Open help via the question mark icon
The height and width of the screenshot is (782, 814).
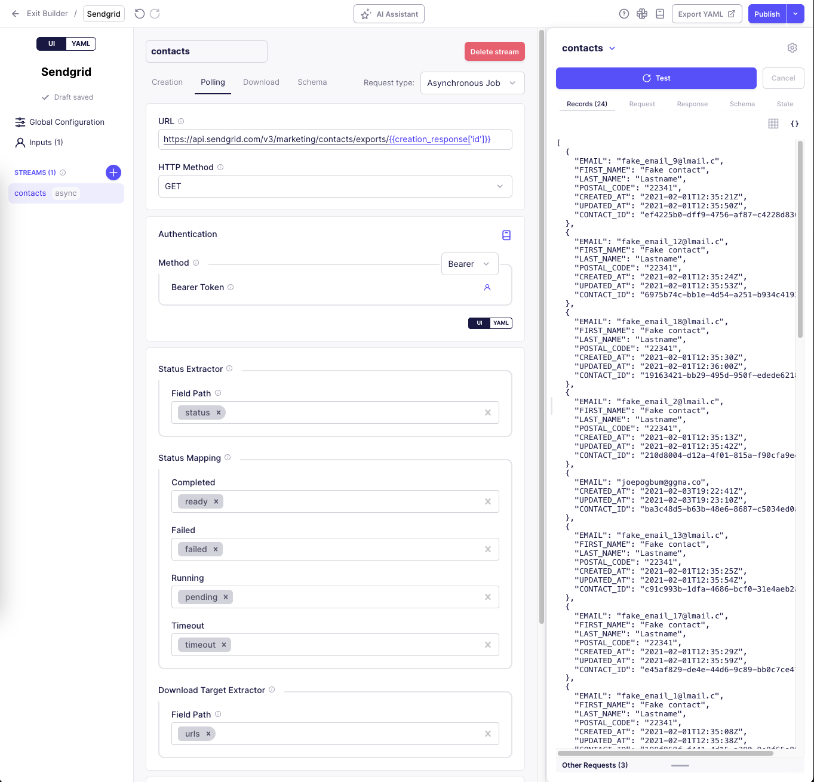(x=624, y=13)
